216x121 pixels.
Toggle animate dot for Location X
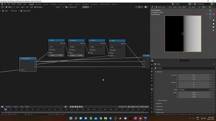pyautogui.click(x=213, y=75)
